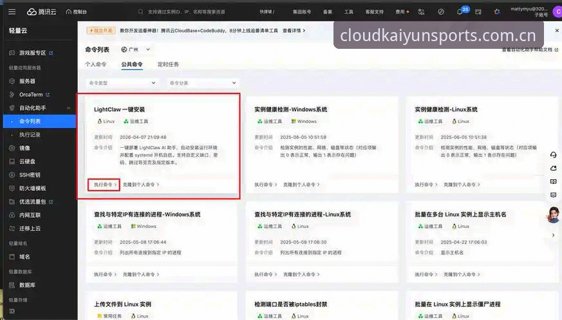Open the 备案 menu
Screen dimensions: 562x320
(328, 12)
